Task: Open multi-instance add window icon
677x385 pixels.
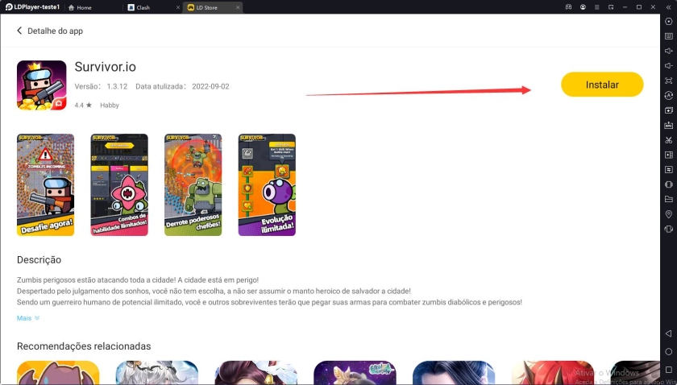Action: pyautogui.click(x=668, y=110)
